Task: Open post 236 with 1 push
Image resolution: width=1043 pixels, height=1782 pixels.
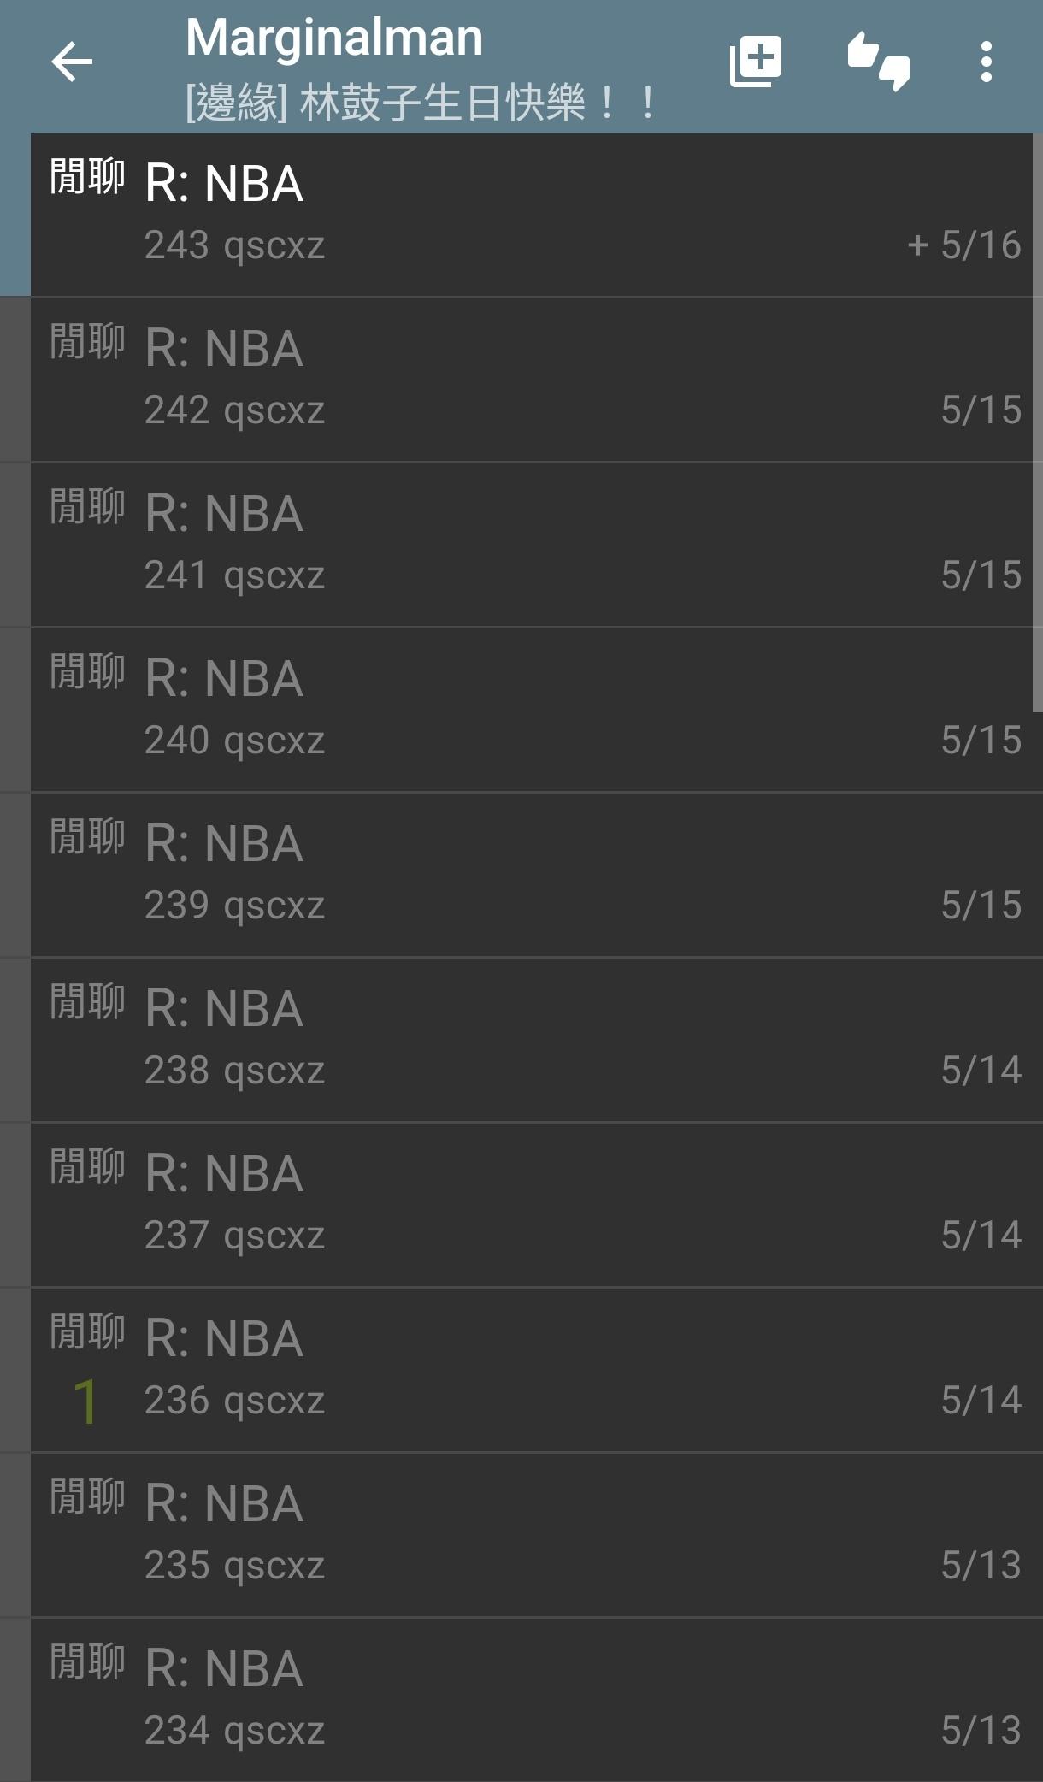Action: (x=530, y=1371)
